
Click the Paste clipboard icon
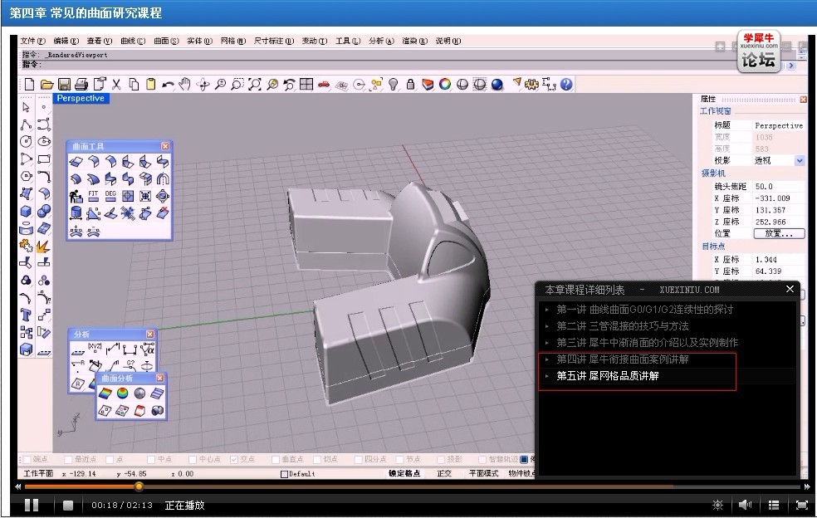click(150, 85)
